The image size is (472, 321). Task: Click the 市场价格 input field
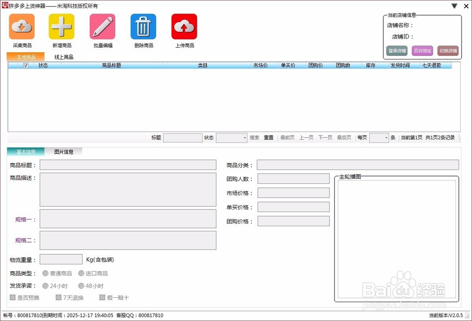(294, 193)
